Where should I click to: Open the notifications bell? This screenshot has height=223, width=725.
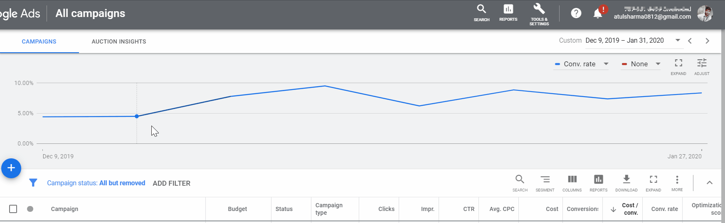coord(598,14)
